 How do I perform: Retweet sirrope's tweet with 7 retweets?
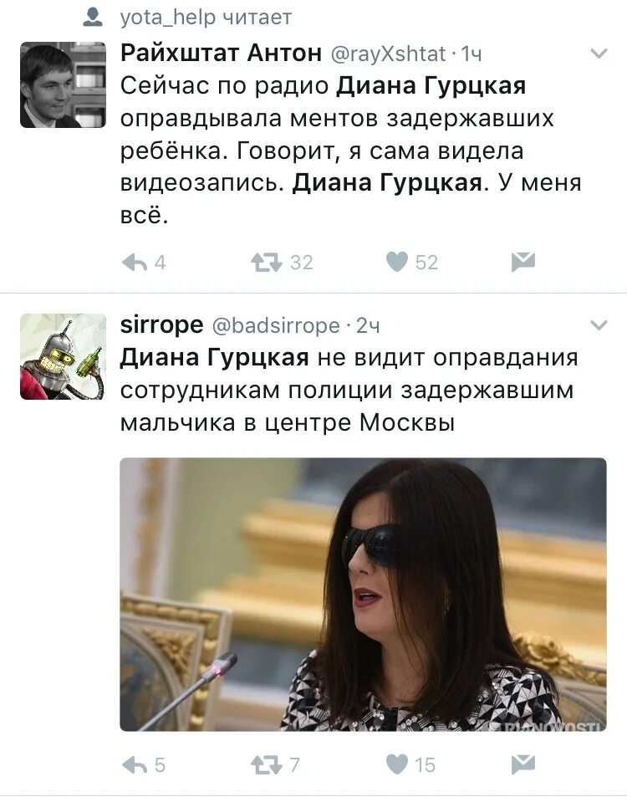[x=267, y=765]
